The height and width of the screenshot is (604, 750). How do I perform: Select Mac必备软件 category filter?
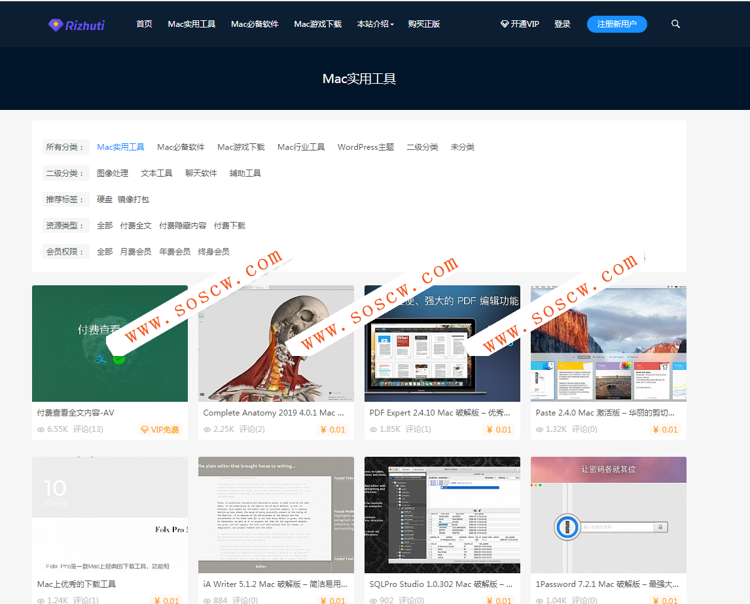click(181, 147)
